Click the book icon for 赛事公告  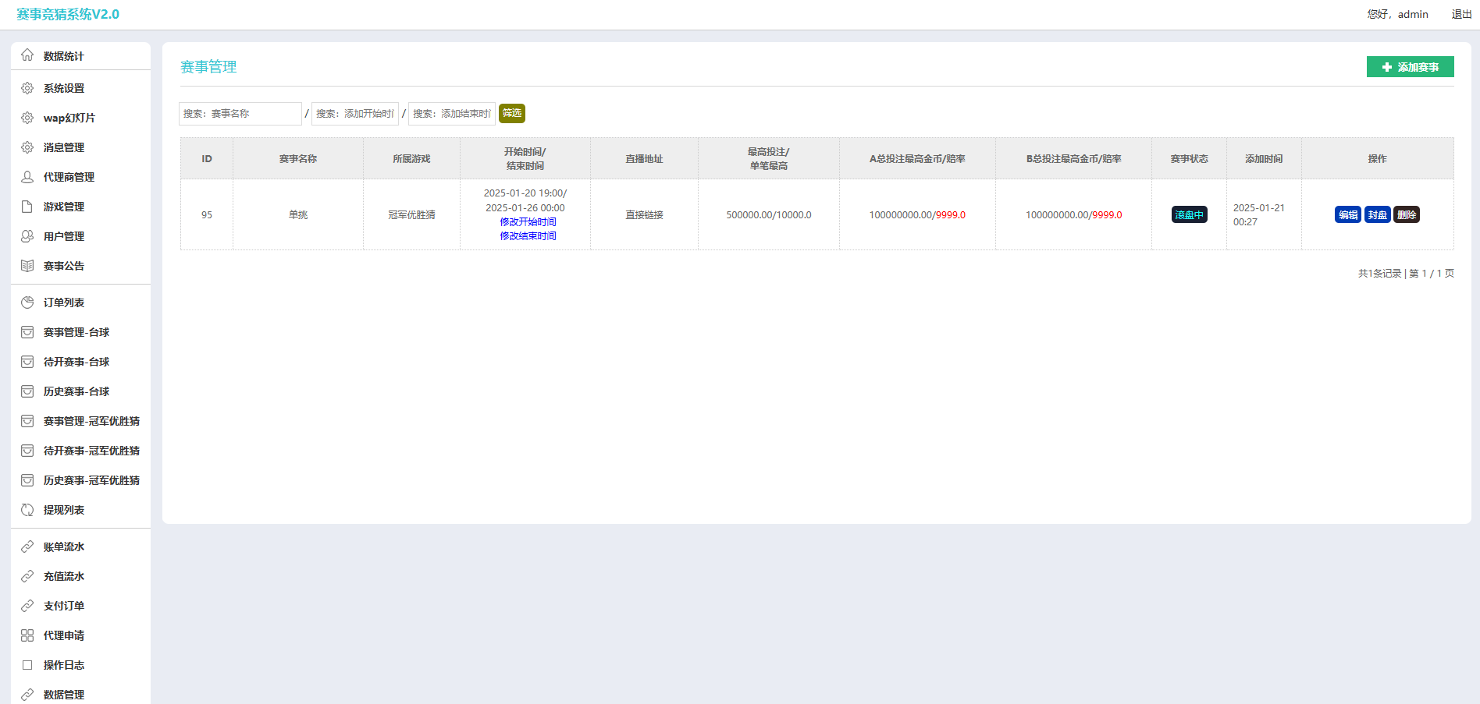[x=27, y=266]
